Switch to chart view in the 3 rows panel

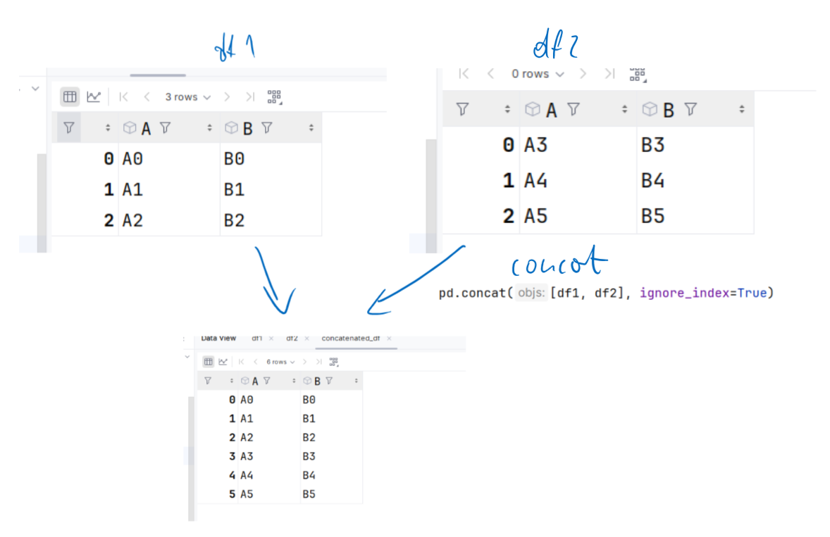(x=94, y=97)
